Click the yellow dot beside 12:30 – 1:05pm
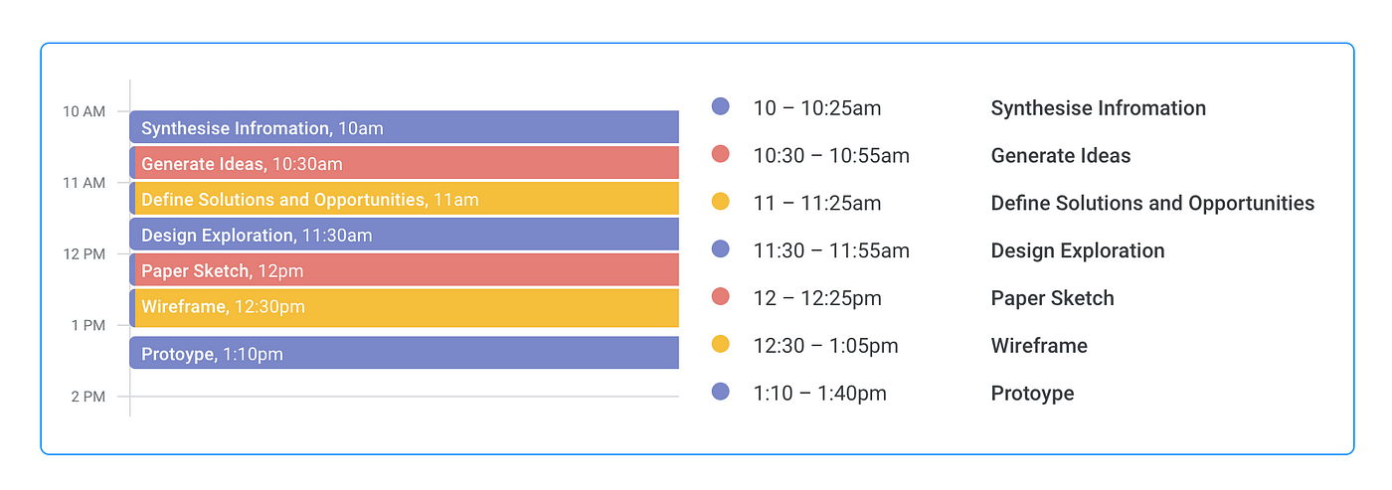The image size is (1392, 490). click(721, 344)
